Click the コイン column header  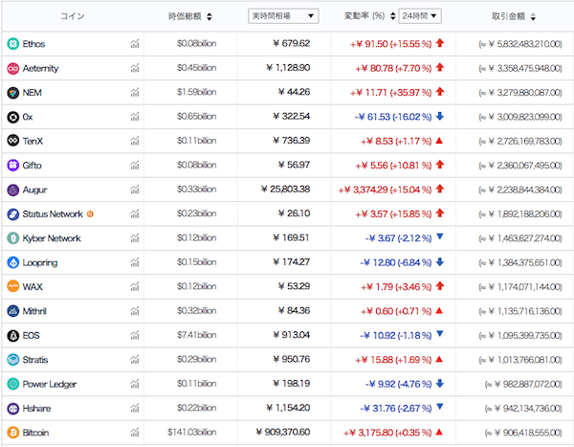click(x=73, y=16)
